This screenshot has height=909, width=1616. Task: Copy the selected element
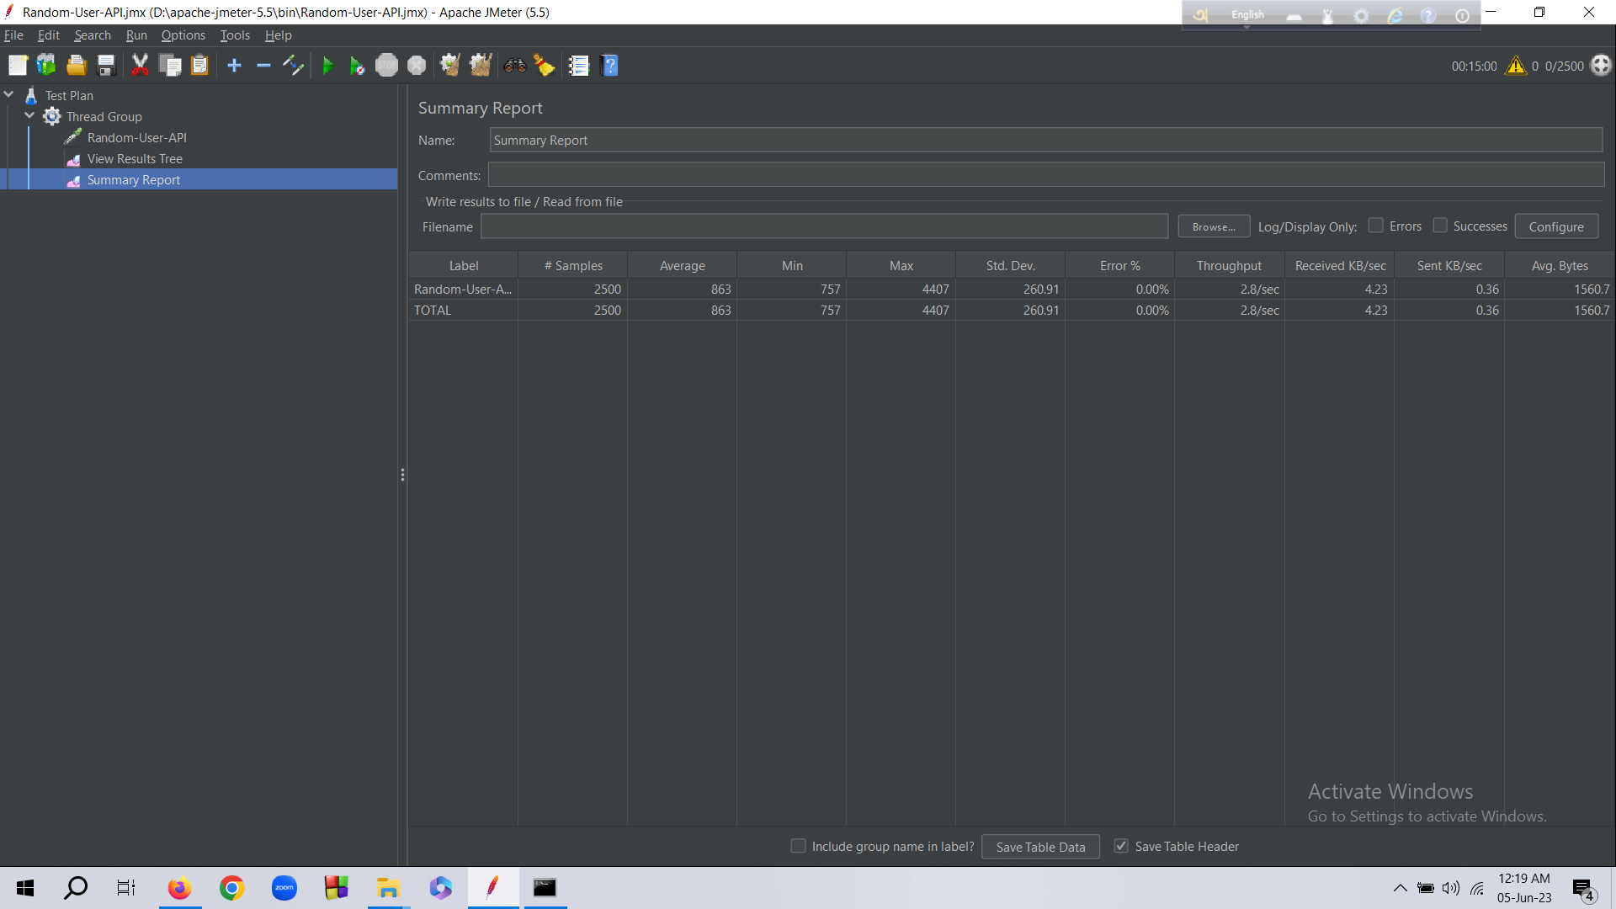click(x=170, y=65)
